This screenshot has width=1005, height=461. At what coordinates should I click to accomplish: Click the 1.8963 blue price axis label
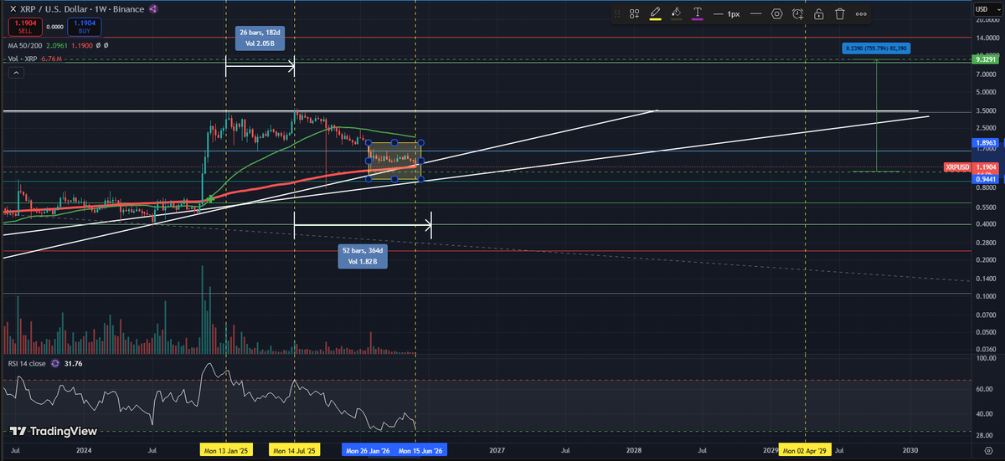[x=985, y=143]
